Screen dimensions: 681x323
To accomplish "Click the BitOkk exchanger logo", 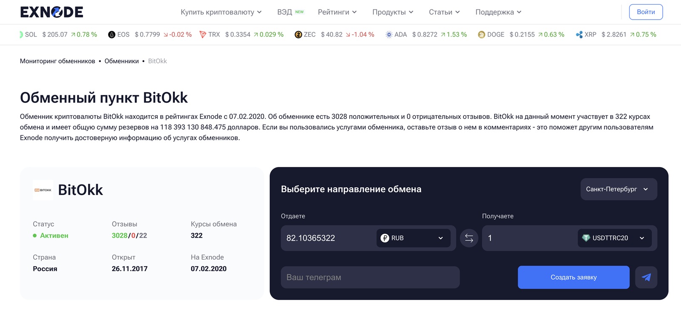I will [x=43, y=190].
